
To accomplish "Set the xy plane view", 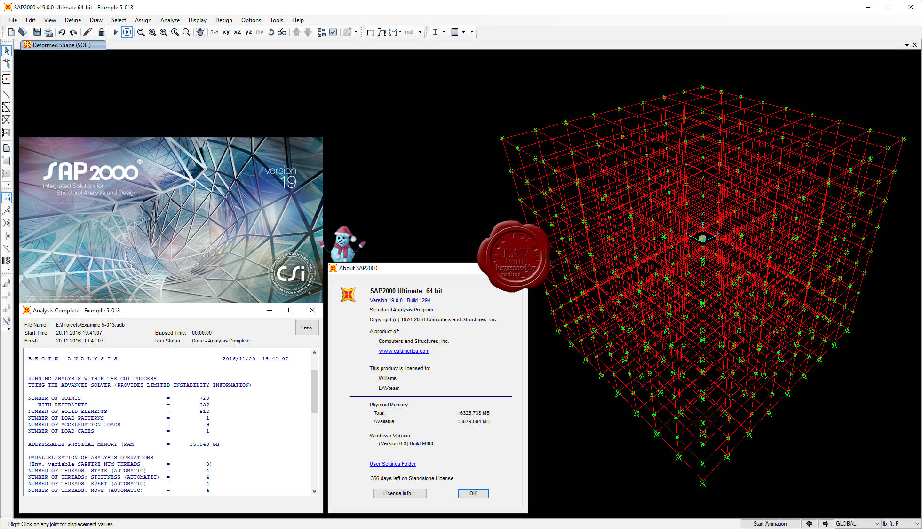I will [x=226, y=32].
